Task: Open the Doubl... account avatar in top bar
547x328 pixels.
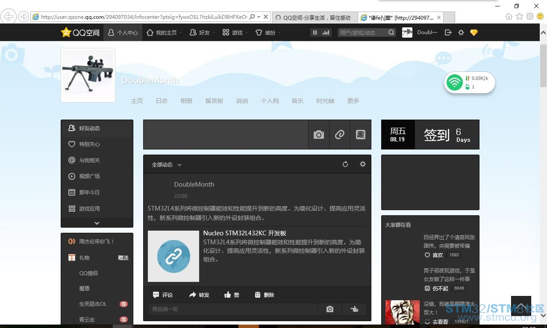Action: click(407, 32)
